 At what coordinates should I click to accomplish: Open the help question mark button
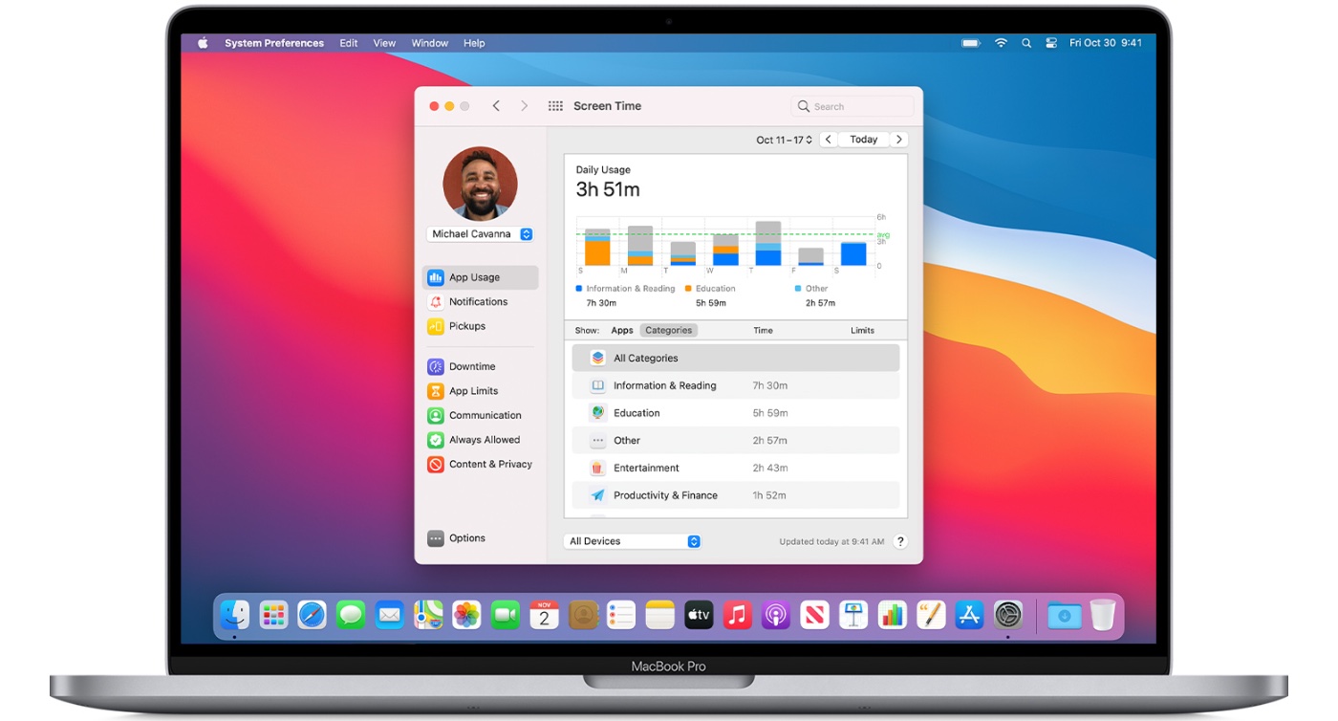pyautogui.click(x=899, y=540)
